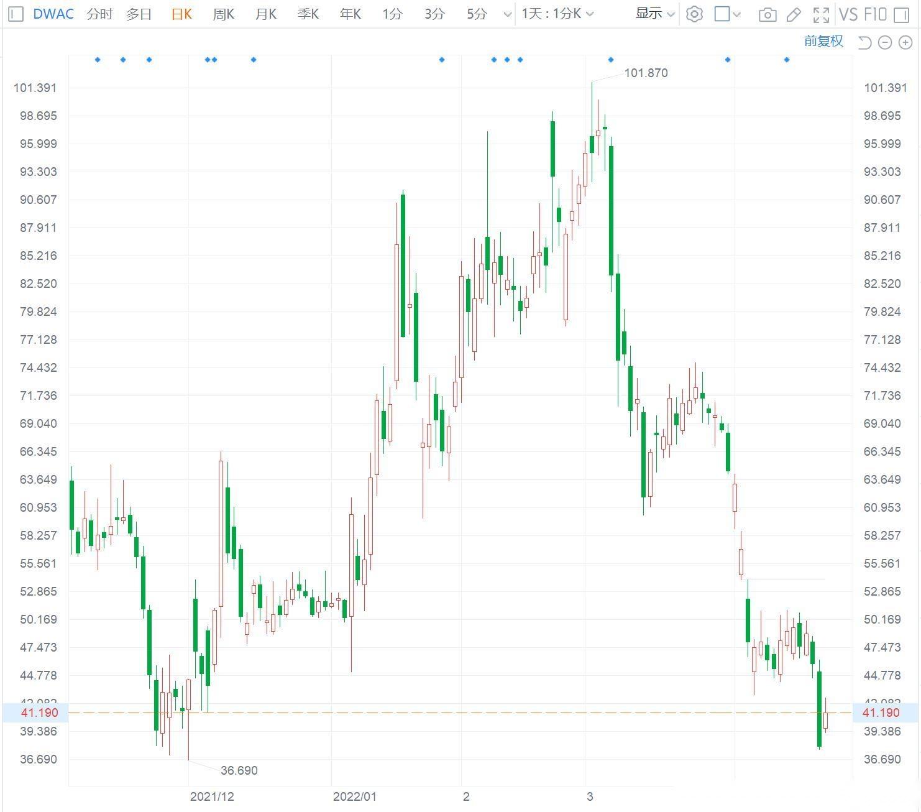Toggle the left sidebar panel icon
Viewport: 921px width, 812px height.
click(16, 14)
